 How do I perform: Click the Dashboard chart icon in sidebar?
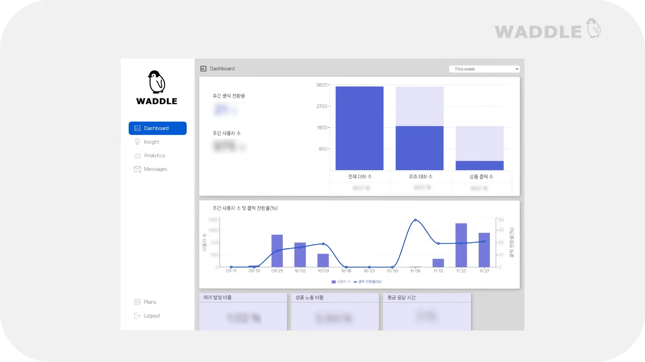pyautogui.click(x=137, y=128)
